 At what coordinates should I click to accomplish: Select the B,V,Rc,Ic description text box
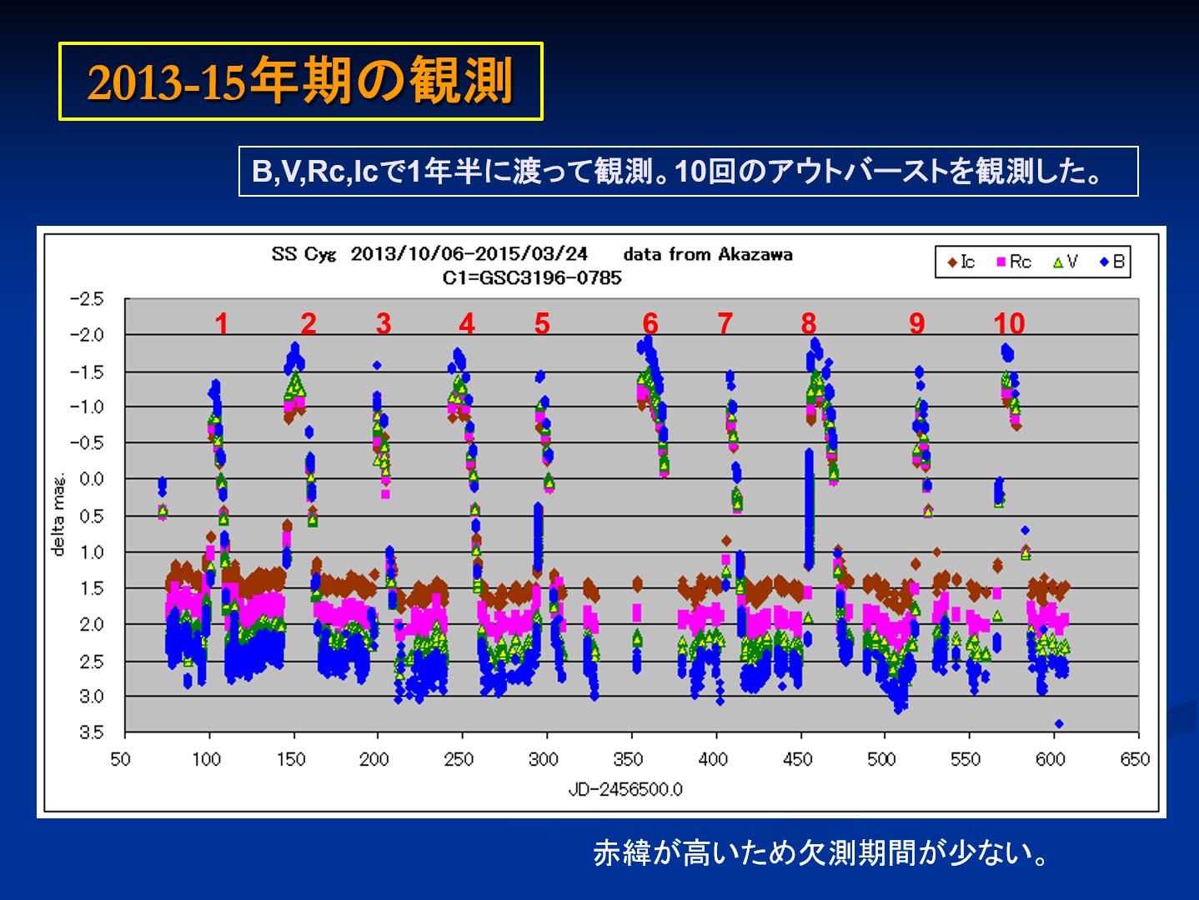[688, 172]
